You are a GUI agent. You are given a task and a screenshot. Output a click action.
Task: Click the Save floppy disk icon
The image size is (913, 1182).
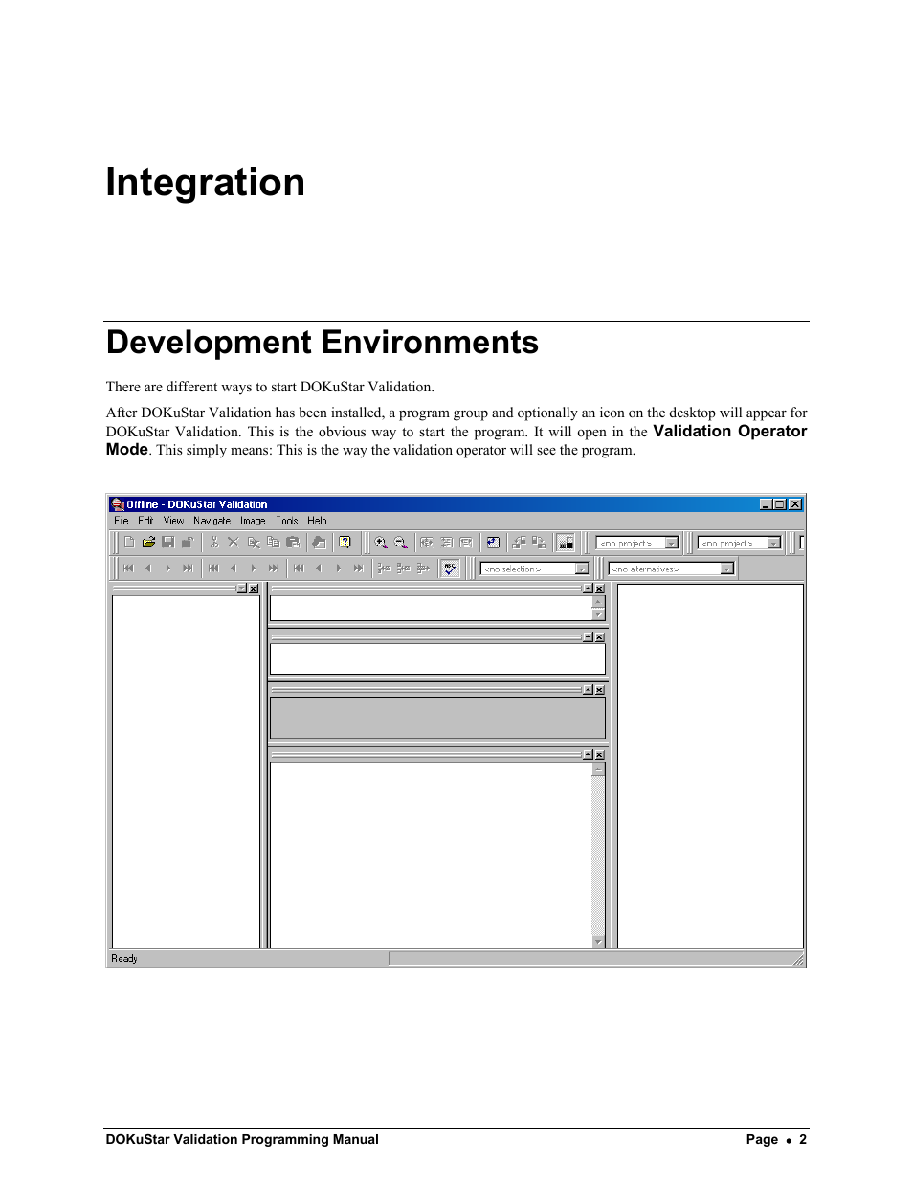click(168, 543)
